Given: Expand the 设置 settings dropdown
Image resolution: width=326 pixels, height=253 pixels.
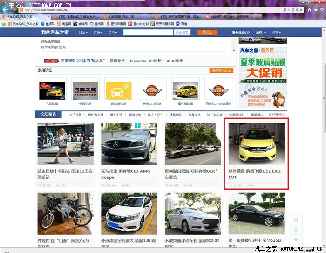Looking at the screenshot, I should coord(277,33).
